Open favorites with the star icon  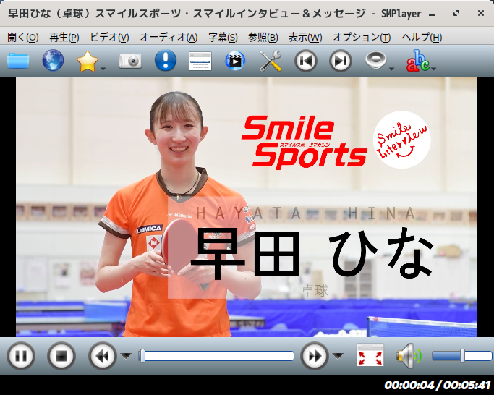tap(88, 61)
